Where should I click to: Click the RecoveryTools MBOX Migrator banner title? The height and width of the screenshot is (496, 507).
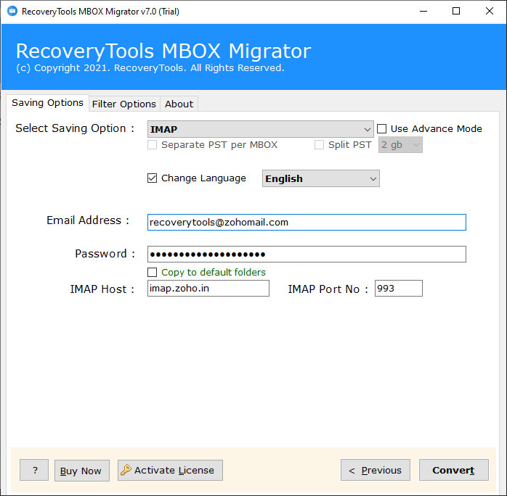click(163, 51)
